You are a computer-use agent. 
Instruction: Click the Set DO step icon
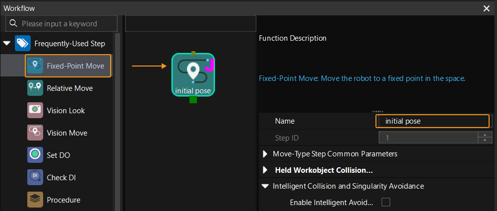point(35,155)
